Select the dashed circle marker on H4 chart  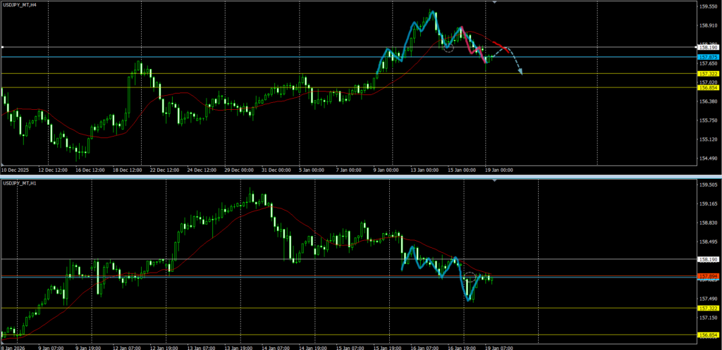[x=448, y=47]
